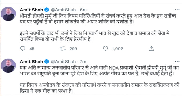Screen dimensions: 182x96
Task: Open the @AmitShah handle on the 6m tweet
Action: tap(63, 10)
